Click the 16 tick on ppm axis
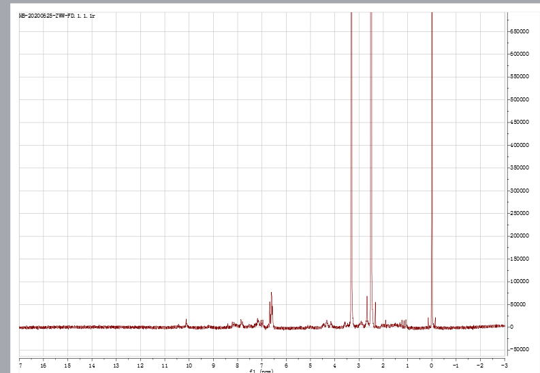 (x=44, y=365)
